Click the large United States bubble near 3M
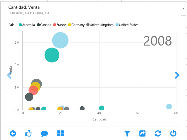 pyautogui.click(x=60, y=40)
